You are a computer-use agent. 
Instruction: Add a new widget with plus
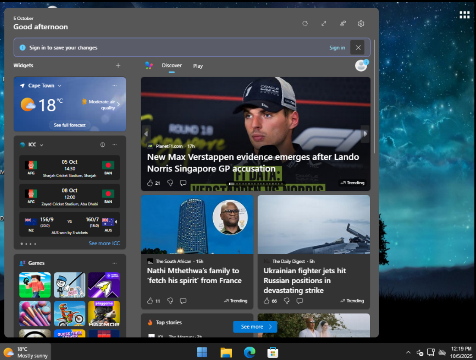pos(118,65)
